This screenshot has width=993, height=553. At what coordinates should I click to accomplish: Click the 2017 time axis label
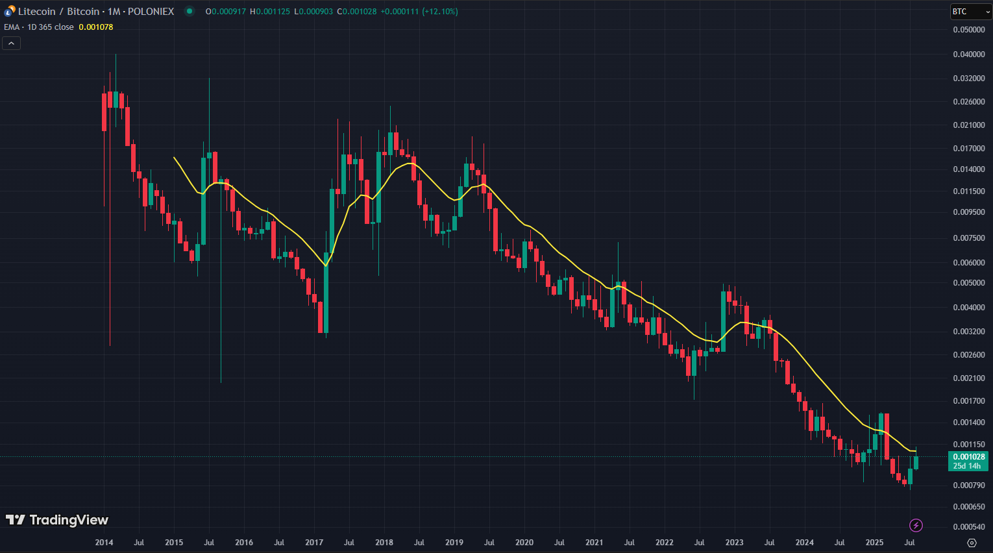coord(314,543)
